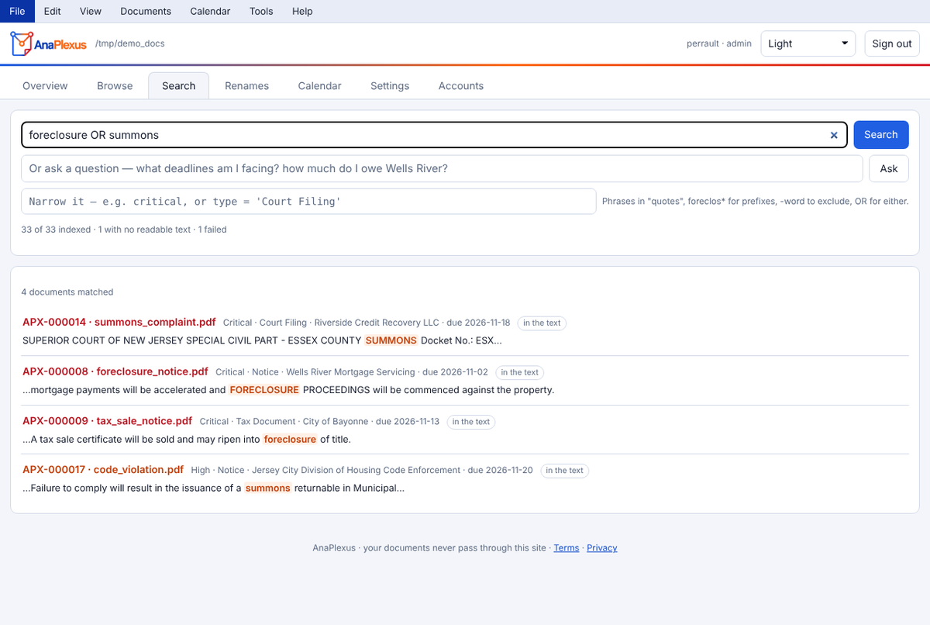
Task: Click the ask-a-question input field
Action: point(442,168)
